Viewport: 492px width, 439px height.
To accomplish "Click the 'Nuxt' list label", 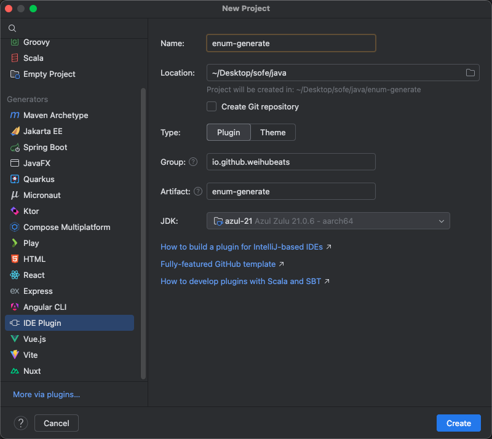I will pyautogui.click(x=32, y=371).
